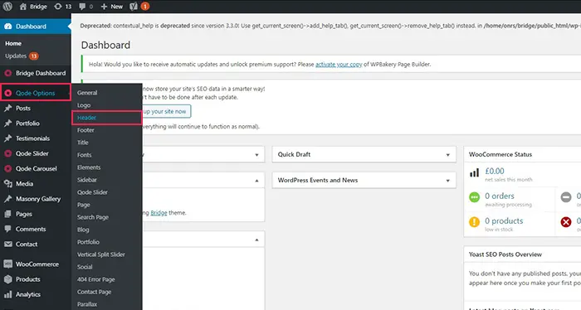
Task: Select Sidebar in Qode Options submenu
Action: (x=86, y=180)
